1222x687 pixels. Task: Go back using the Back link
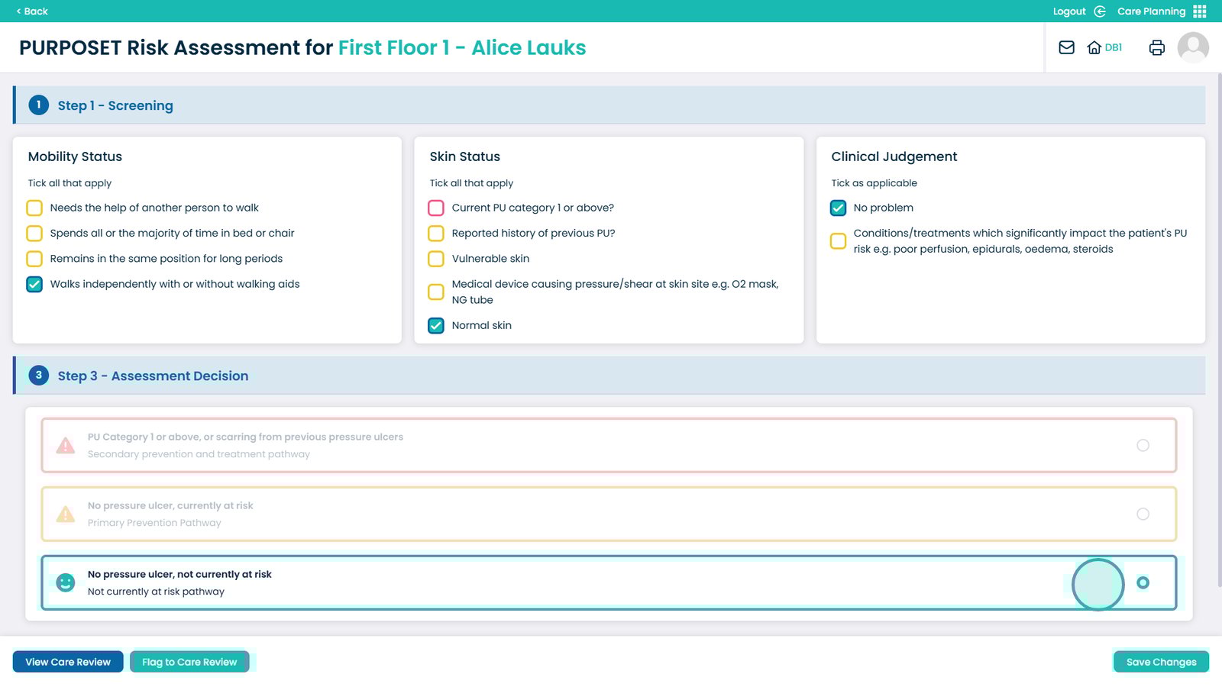[32, 11]
